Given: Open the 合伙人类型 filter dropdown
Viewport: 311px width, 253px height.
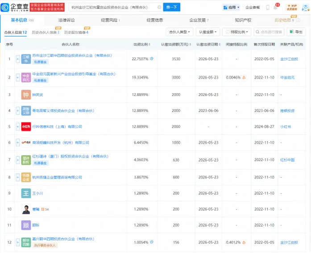Looking at the screenshot, I should point(180,32).
